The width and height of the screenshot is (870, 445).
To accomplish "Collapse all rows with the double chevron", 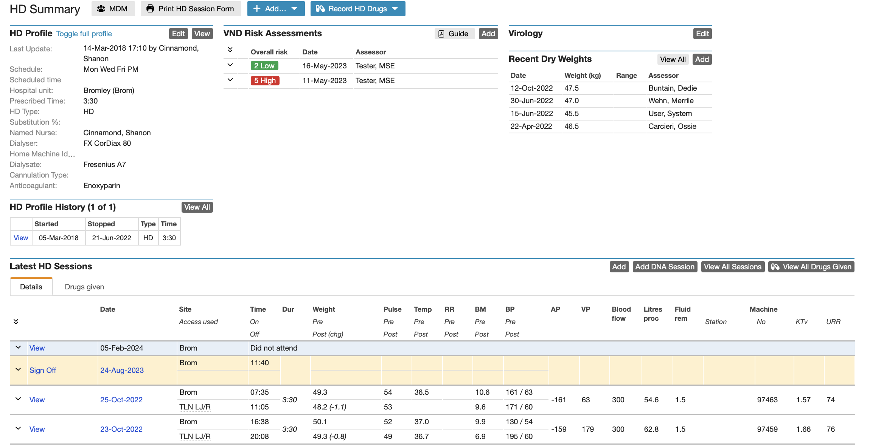I will (x=230, y=49).
